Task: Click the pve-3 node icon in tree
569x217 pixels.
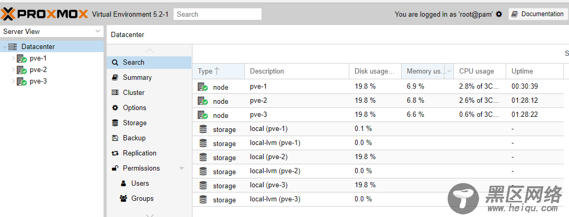Action: coord(22,81)
